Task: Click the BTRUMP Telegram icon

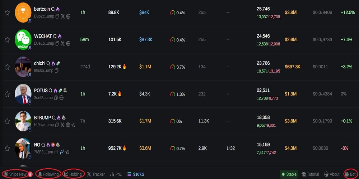Action: [x=73, y=125]
